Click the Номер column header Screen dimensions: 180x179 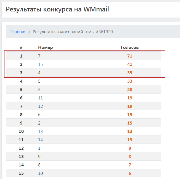coord(45,47)
